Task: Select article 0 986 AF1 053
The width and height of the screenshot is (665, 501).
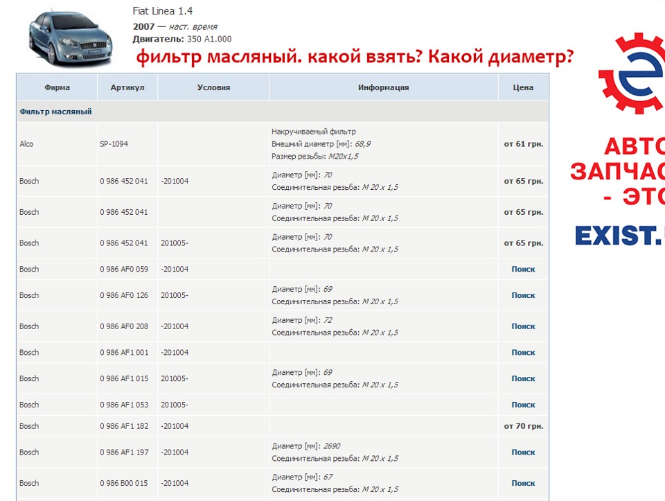Action: click(124, 405)
